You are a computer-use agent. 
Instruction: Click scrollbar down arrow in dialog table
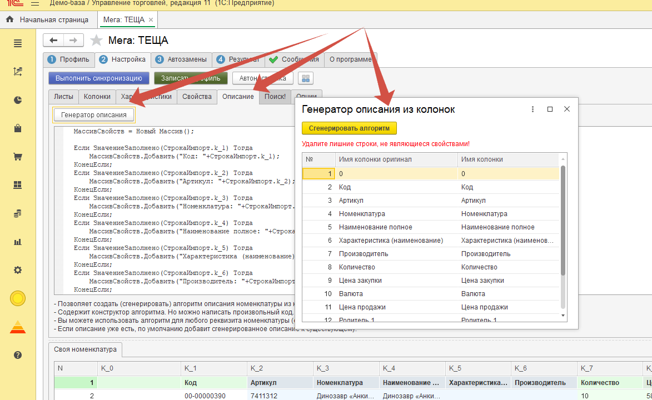tap(563, 316)
